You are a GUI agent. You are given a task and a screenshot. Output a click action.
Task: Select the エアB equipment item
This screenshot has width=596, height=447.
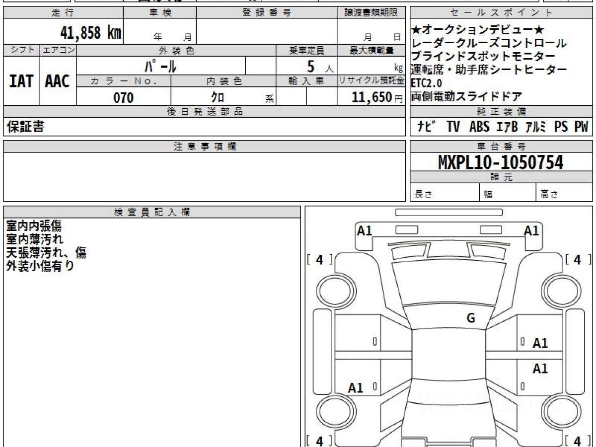507,127
